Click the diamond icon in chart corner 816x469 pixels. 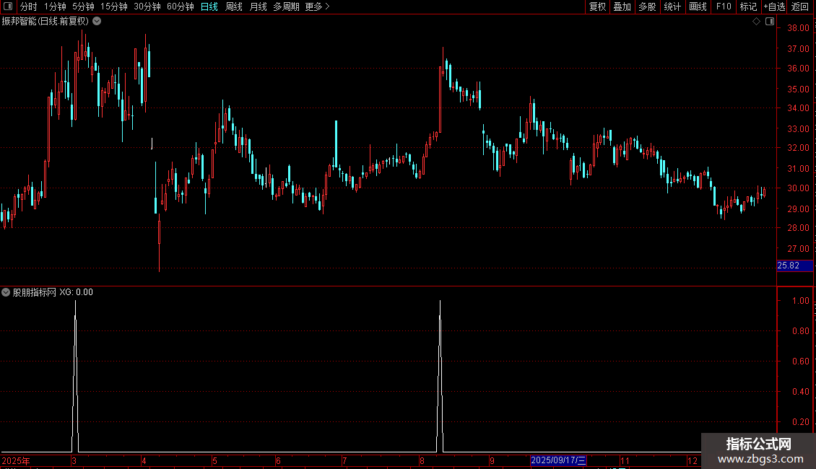pyautogui.click(x=756, y=22)
